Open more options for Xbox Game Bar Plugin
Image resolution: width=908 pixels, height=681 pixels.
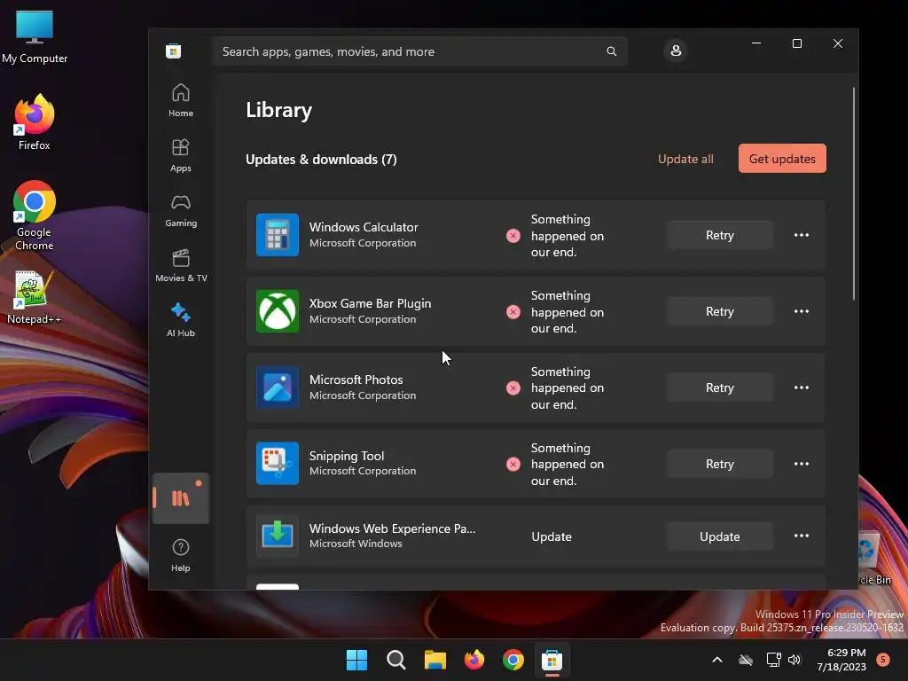click(x=802, y=311)
